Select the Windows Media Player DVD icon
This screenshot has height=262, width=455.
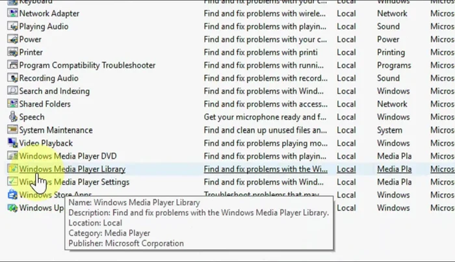[x=12, y=156]
